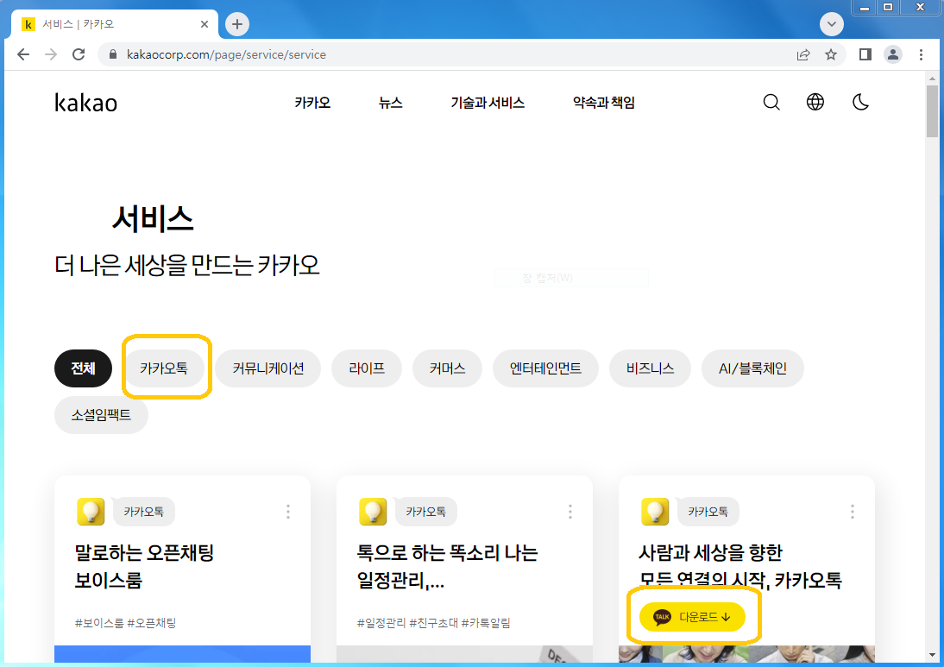Open more options on 보이스룸 card
This screenshot has width=944, height=667.
[288, 512]
